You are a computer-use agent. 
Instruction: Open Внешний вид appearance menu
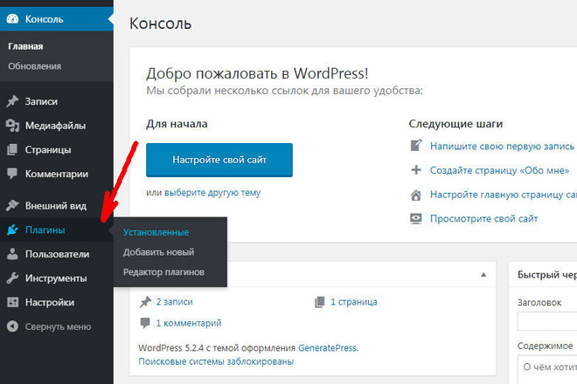tap(57, 205)
